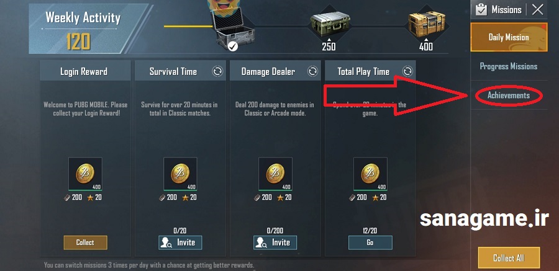The image size is (559, 271).
Task: Tap the Survival Time BP coin reward
Action: tap(180, 174)
